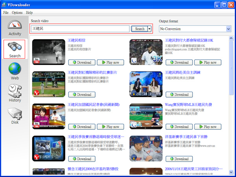Click inside the search video text field
The image size is (236, 177).
click(x=80, y=29)
